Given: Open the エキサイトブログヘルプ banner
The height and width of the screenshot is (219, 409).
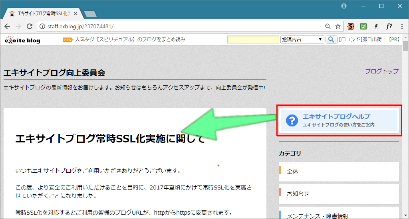Looking at the screenshot, I should [x=339, y=120].
